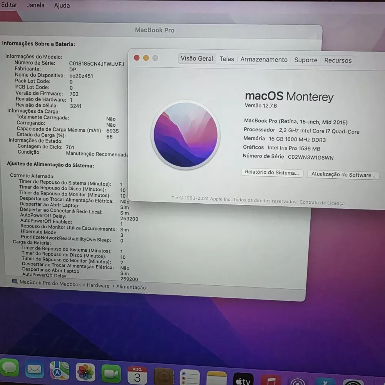Click the MacBook Pro Retina 15-inch Mid 2015 text
Screen dimensions: 385x385
coord(296,122)
